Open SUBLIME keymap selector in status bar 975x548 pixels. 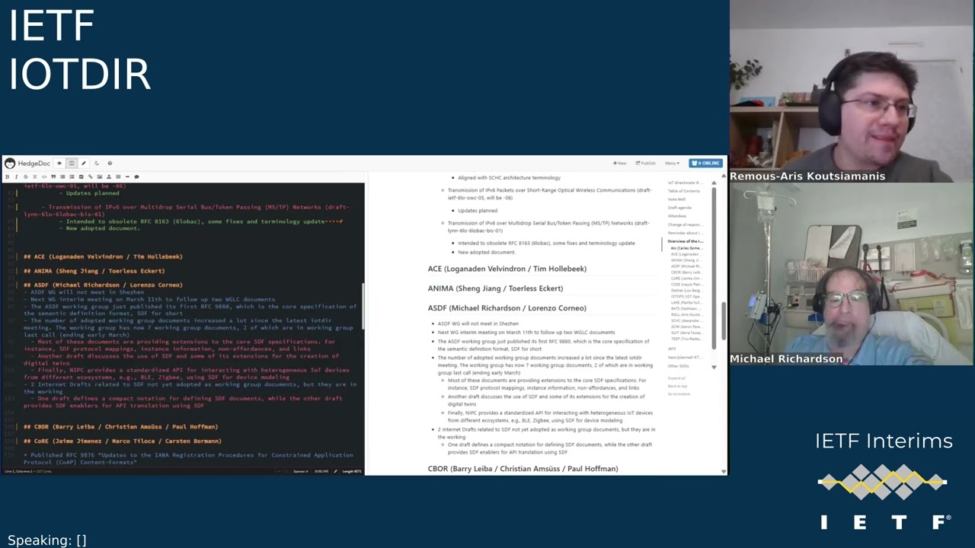(x=322, y=471)
